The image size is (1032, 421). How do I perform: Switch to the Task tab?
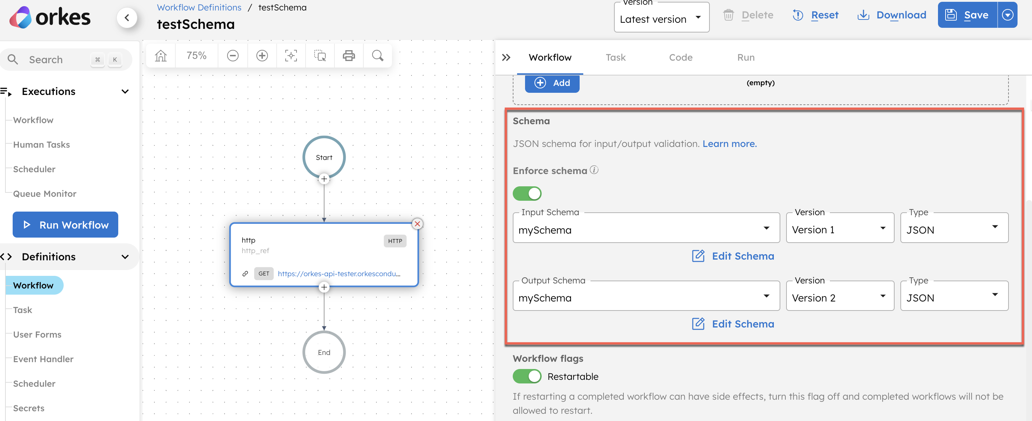point(615,58)
